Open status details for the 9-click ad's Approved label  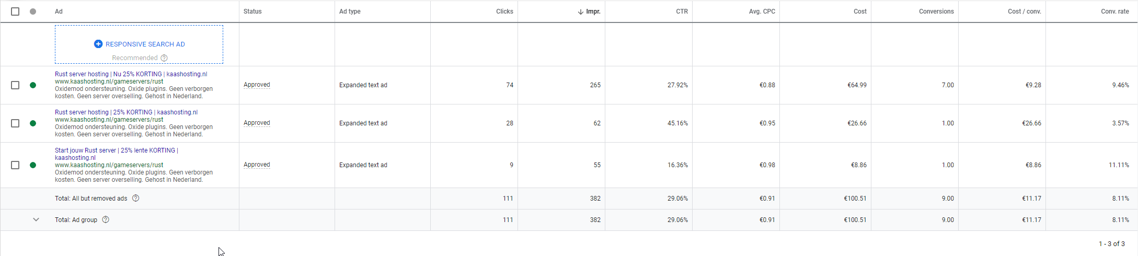[257, 165]
